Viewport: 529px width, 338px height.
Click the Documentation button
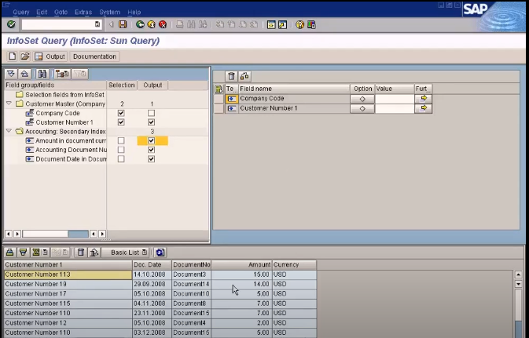click(95, 56)
